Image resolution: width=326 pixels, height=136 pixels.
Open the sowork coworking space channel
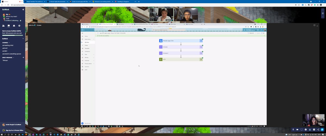[x=12, y=54]
